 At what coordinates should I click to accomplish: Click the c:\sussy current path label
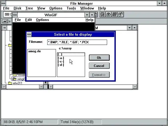pos(65,48)
